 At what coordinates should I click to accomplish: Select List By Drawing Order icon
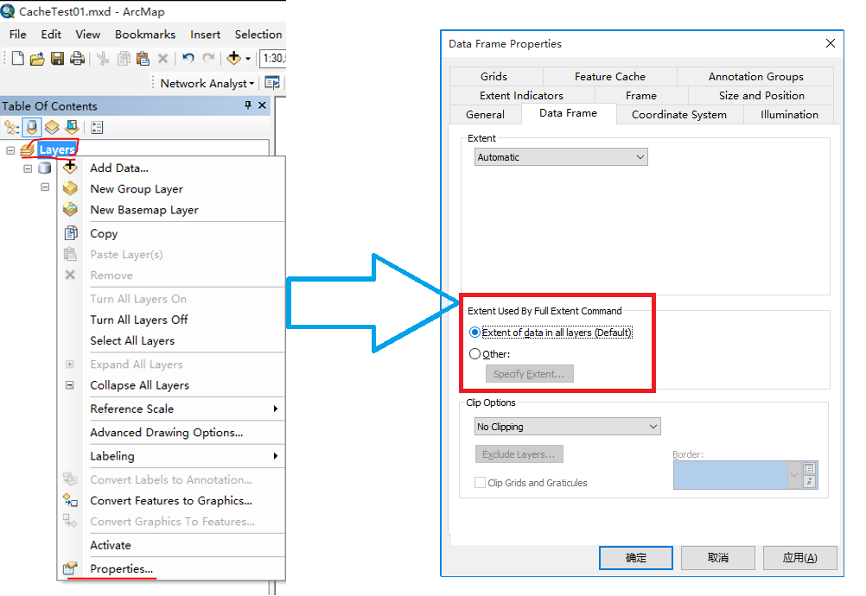pos(11,128)
